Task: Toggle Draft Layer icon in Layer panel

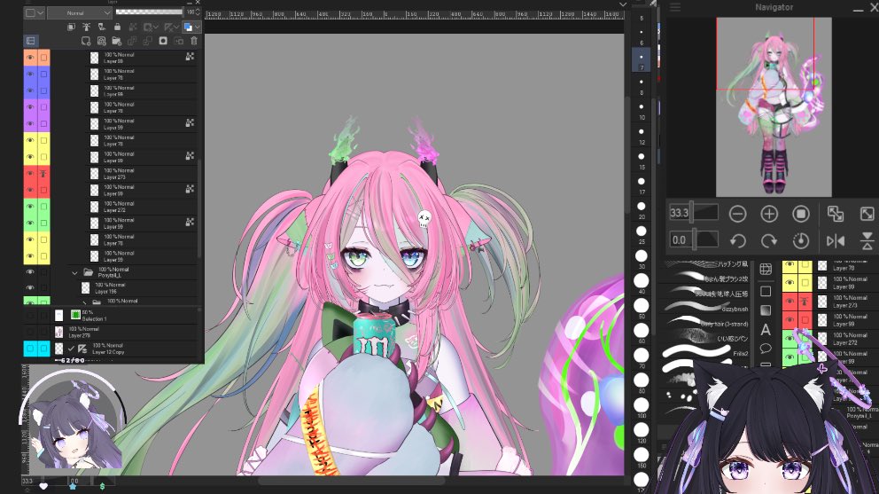Action: click(x=102, y=27)
